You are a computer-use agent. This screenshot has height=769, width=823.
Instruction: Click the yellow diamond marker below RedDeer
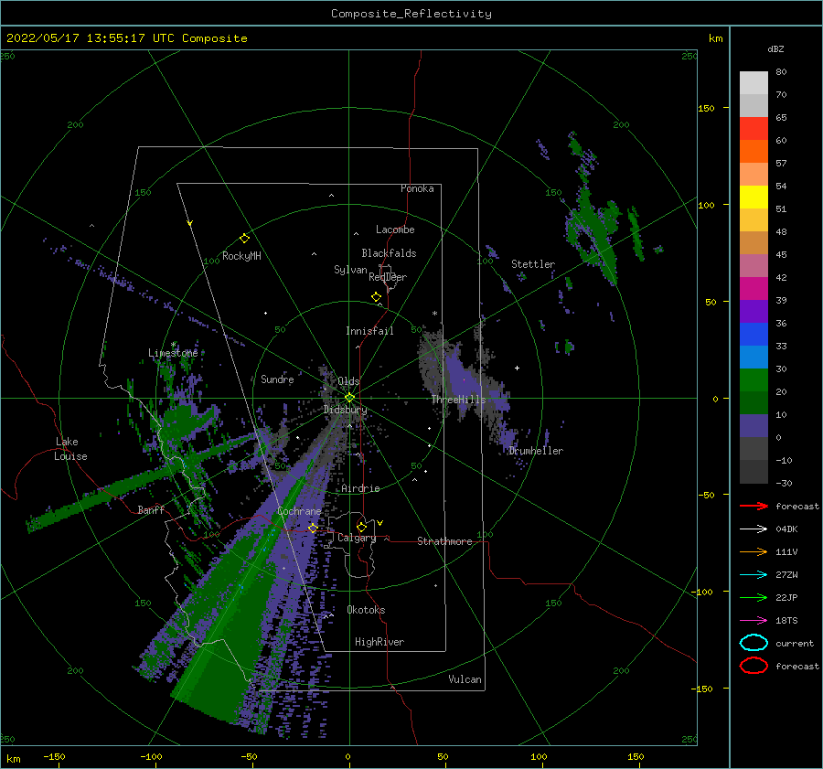[x=376, y=296]
